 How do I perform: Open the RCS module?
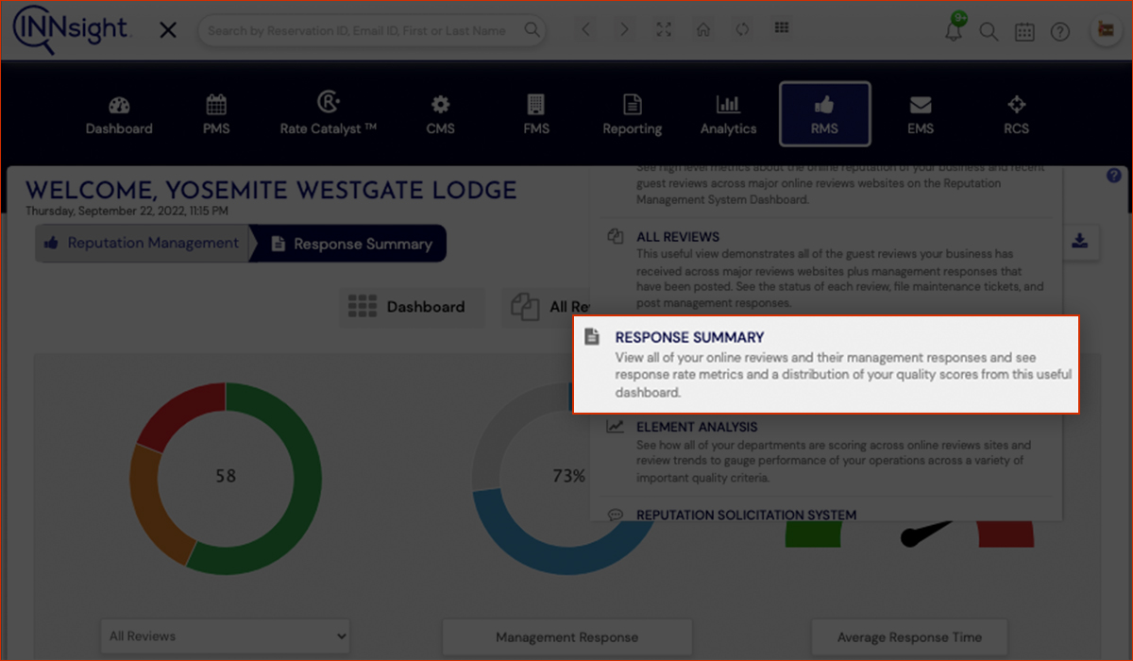(1017, 114)
